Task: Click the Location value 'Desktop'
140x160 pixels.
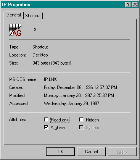Action: coord(40,55)
